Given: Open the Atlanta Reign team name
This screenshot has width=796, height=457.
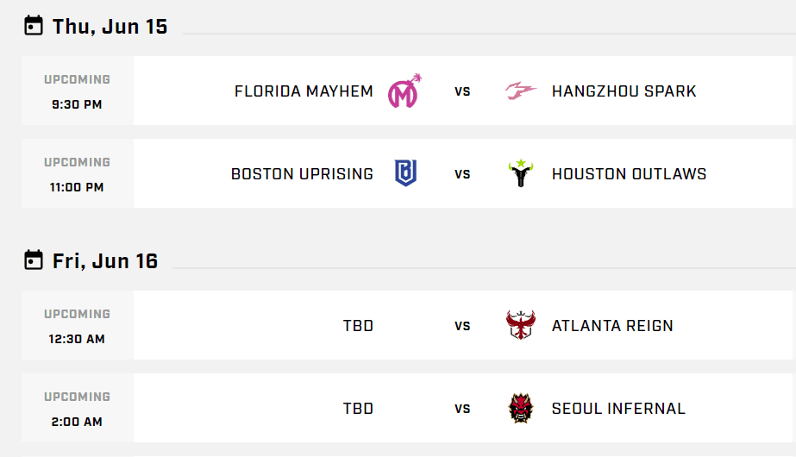Looking at the screenshot, I should point(612,326).
